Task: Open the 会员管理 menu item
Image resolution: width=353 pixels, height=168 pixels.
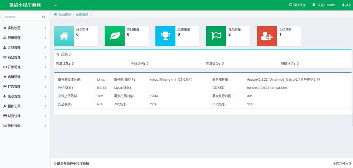Action: [25, 47]
